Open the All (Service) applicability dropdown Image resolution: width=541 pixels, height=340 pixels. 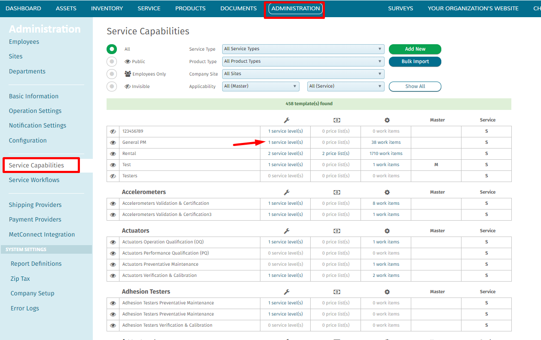pyautogui.click(x=346, y=86)
